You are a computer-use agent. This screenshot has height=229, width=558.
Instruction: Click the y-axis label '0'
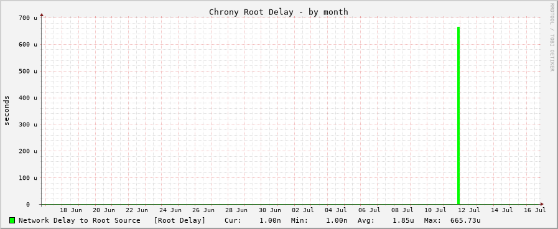click(28, 205)
